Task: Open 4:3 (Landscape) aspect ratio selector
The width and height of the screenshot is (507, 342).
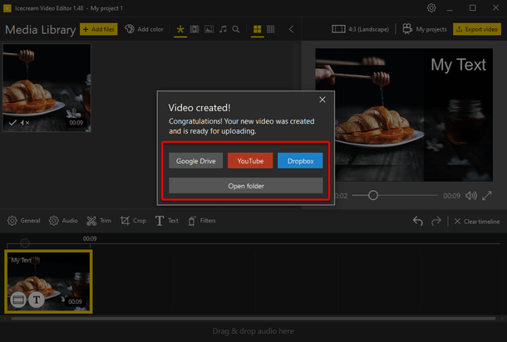Action: (x=360, y=29)
